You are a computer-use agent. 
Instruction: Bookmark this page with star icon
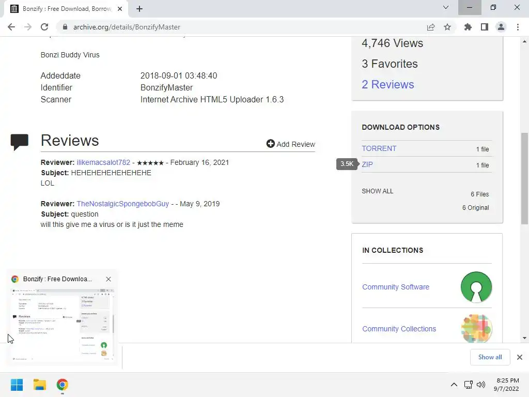pyautogui.click(x=447, y=27)
